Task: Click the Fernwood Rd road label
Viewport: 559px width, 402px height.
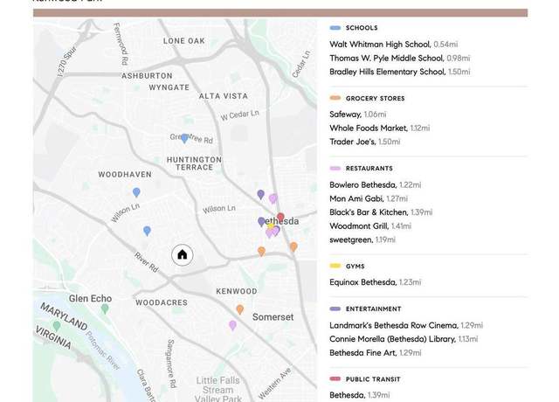Action: tap(121, 44)
